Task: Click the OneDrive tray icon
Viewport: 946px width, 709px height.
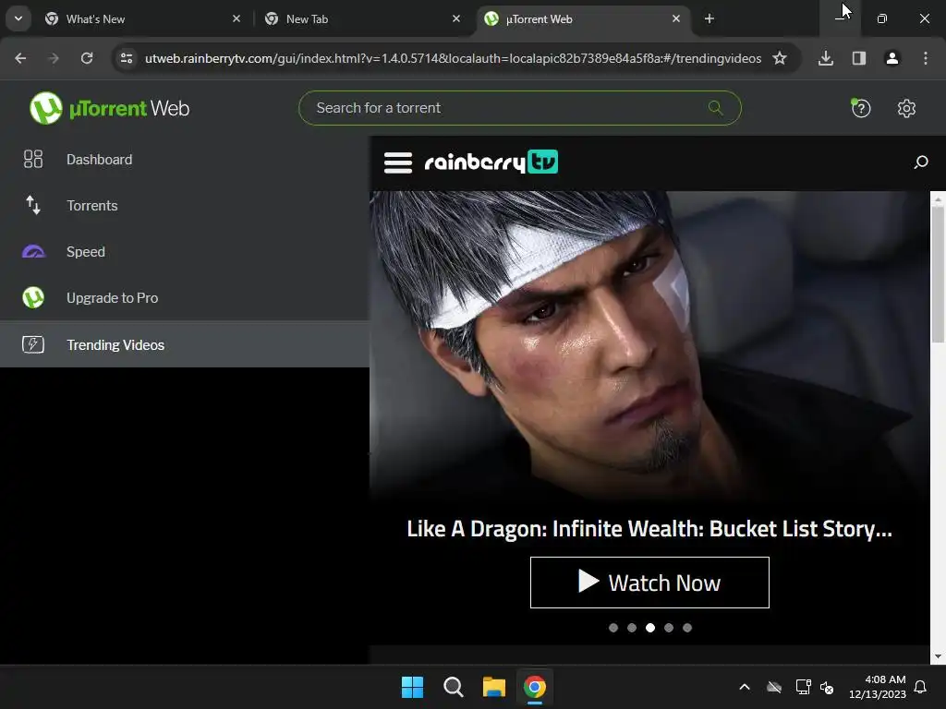Action: tap(774, 687)
